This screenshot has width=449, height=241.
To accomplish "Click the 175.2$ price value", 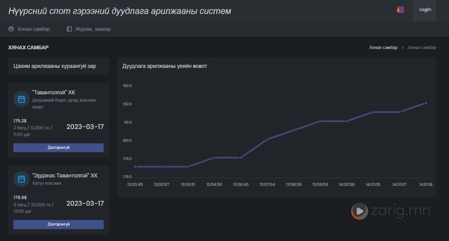I will [20, 121].
